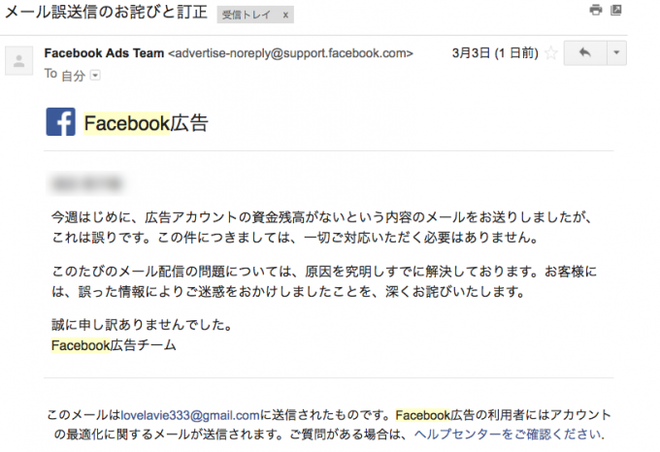This screenshot has width=660, height=452.
Task: Open more options dropdown beside reply
Action: coord(616,53)
